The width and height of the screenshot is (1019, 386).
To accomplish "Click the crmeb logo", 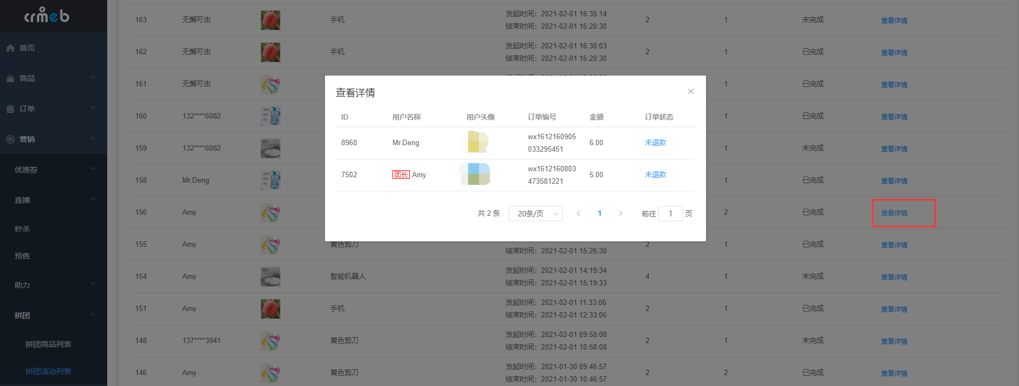I will pos(47,15).
